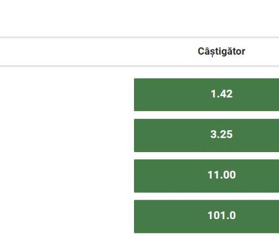Add the highest odds 101.0 to betslip
The image size is (279, 240).
coord(207,216)
